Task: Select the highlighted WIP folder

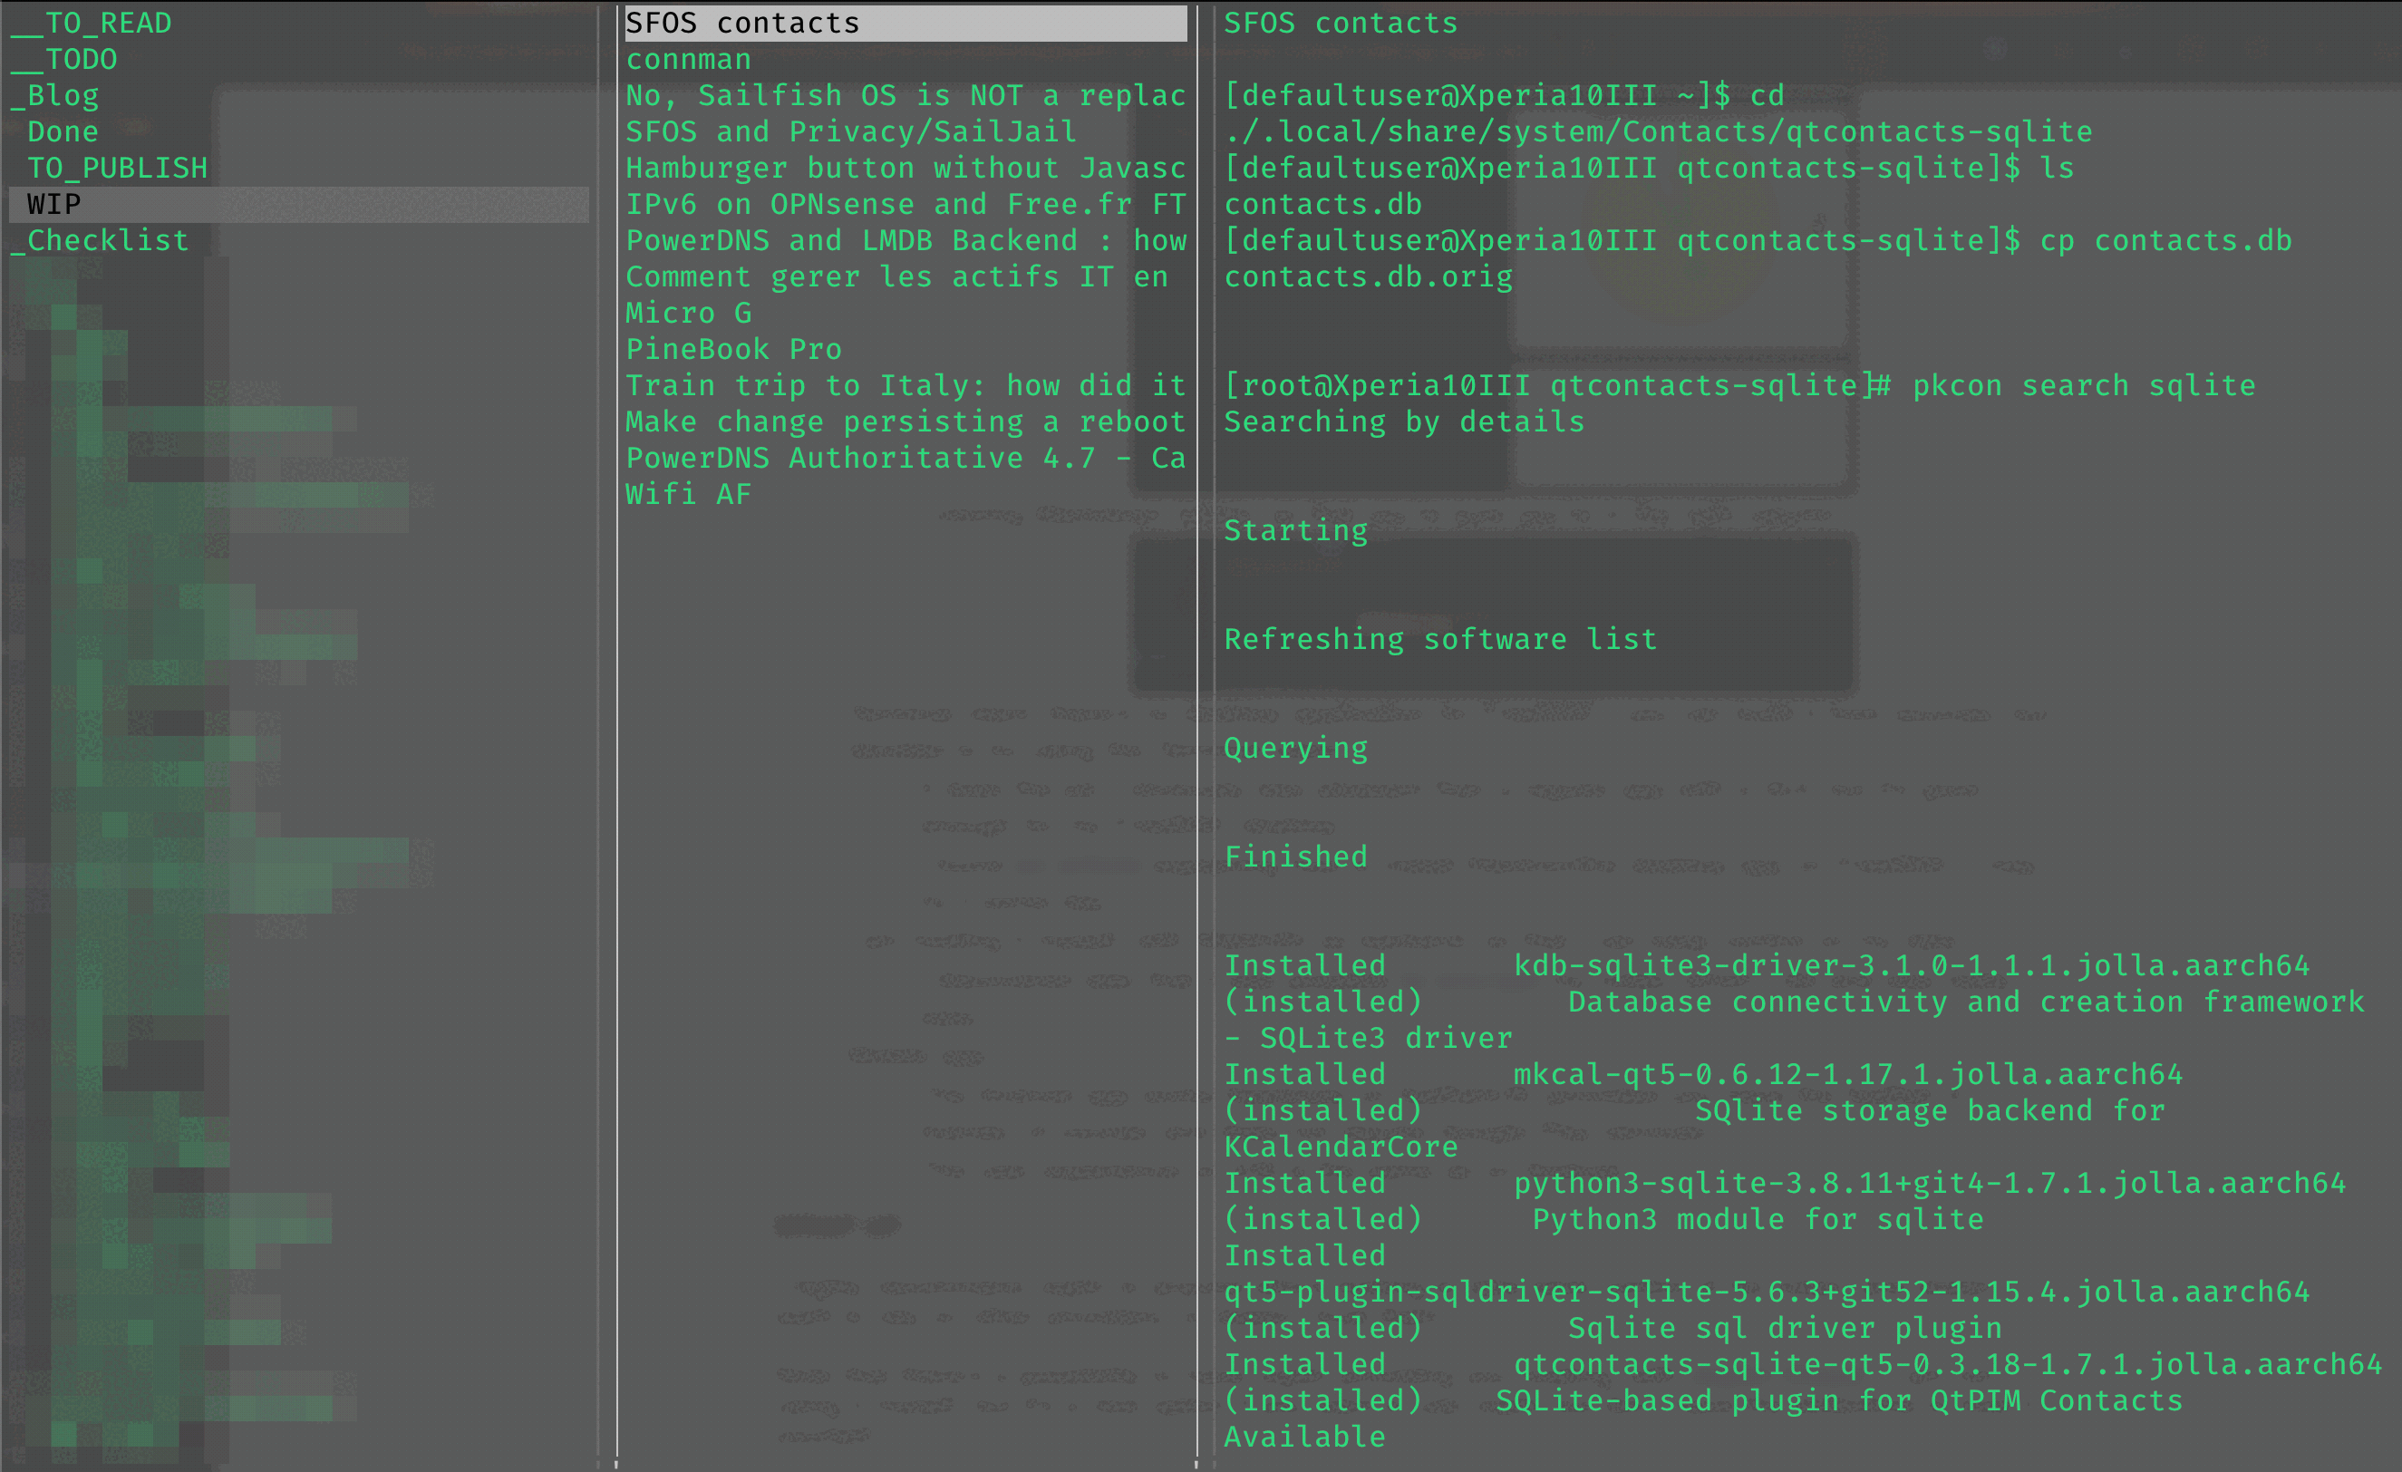Action: tap(54, 205)
